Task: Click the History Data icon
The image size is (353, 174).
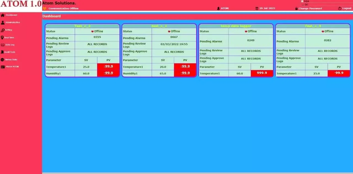Action: (2, 59)
